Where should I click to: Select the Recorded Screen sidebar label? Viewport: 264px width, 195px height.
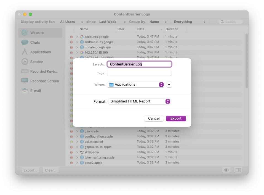click(45, 81)
